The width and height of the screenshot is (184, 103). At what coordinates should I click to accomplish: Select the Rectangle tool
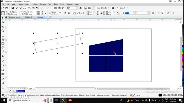tap(3, 44)
